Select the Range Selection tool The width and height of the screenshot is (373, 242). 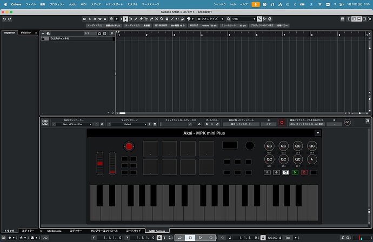click(131, 19)
